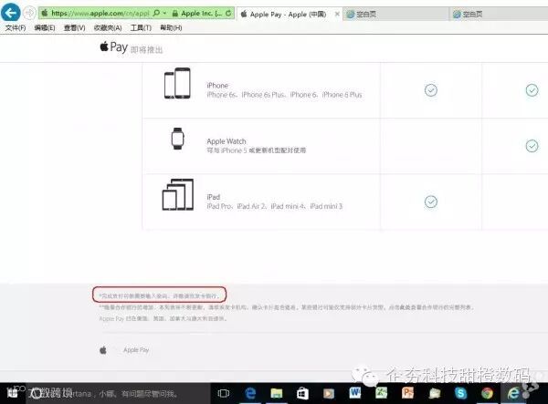Click the iPhone 6s model list text
548x404 pixels.
pyautogui.click(x=284, y=95)
